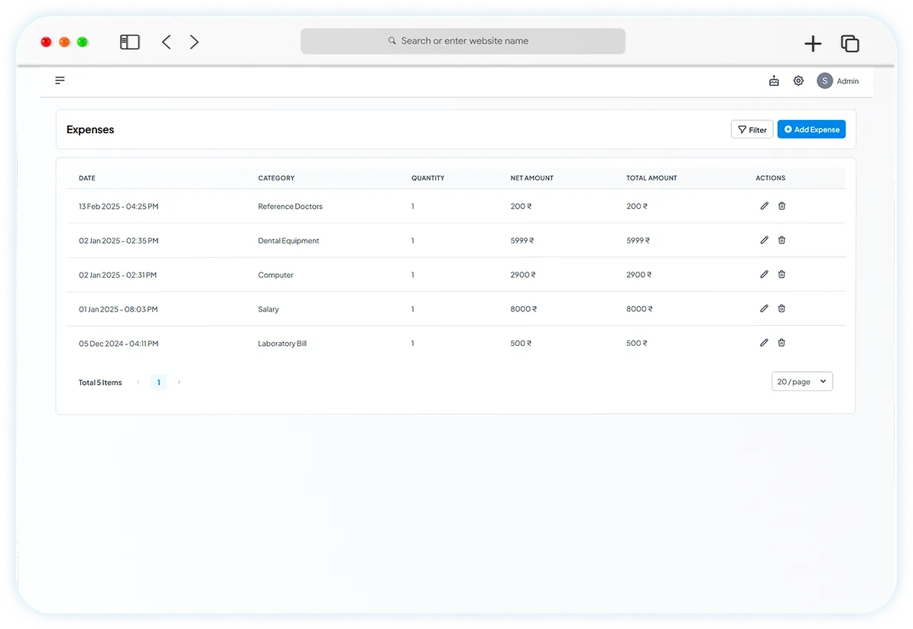Delete the Laboratory Bill expense

click(x=782, y=343)
